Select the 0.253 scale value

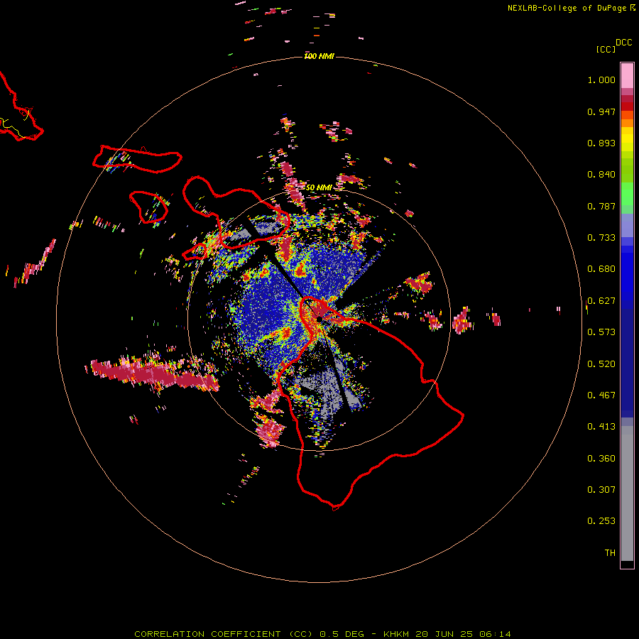(x=601, y=521)
